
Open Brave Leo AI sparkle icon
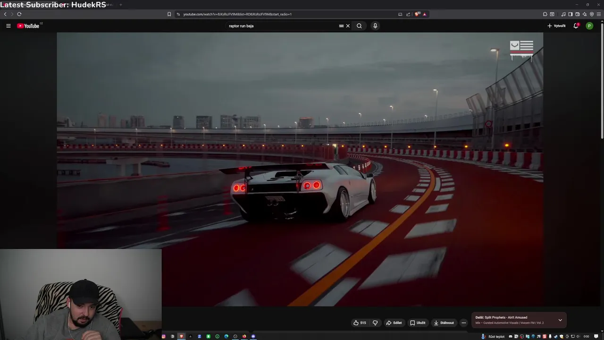click(585, 14)
